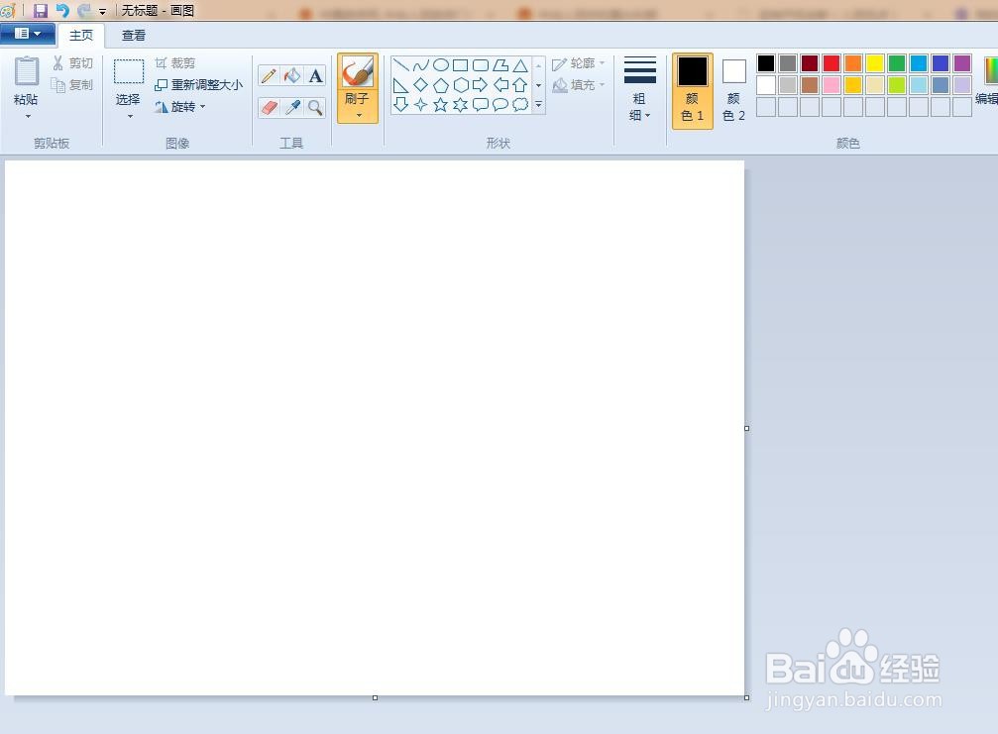The width and height of the screenshot is (998, 734).
Task: Choose the Diamond shape
Action: pos(421,84)
